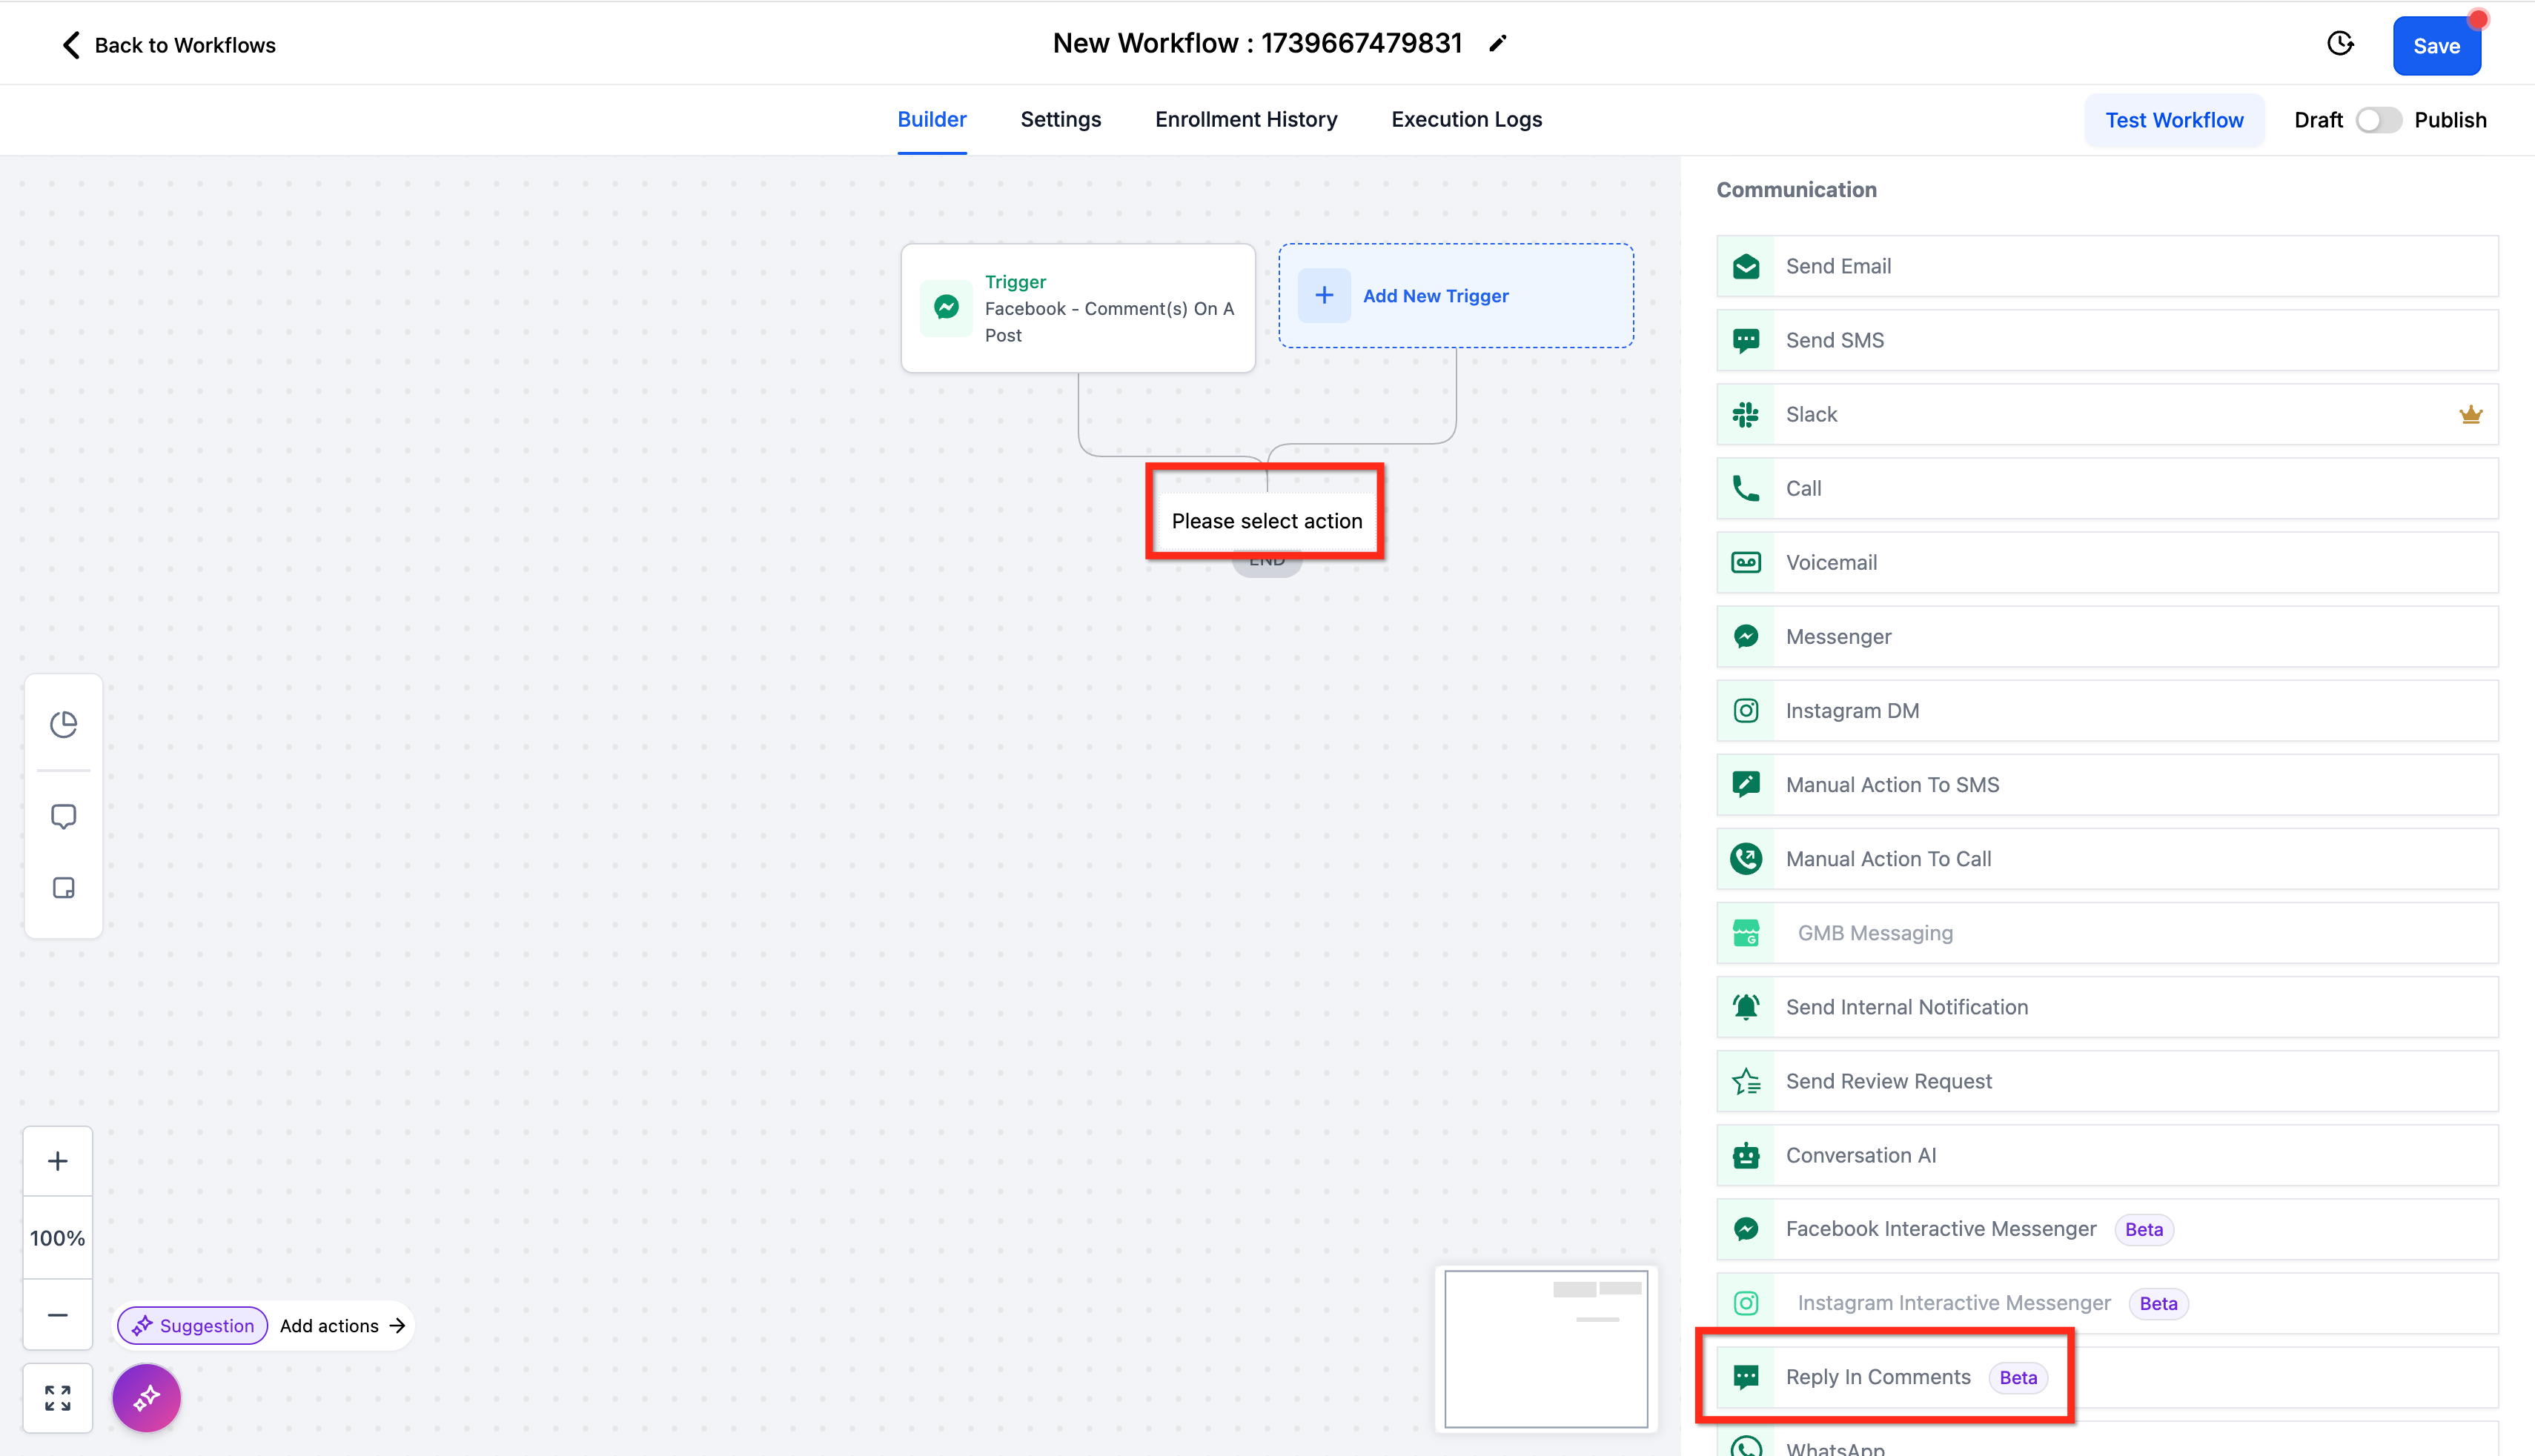Screen dimensions: 2535x1456
Task: Click Add New Trigger box
Action: tap(1454, 296)
